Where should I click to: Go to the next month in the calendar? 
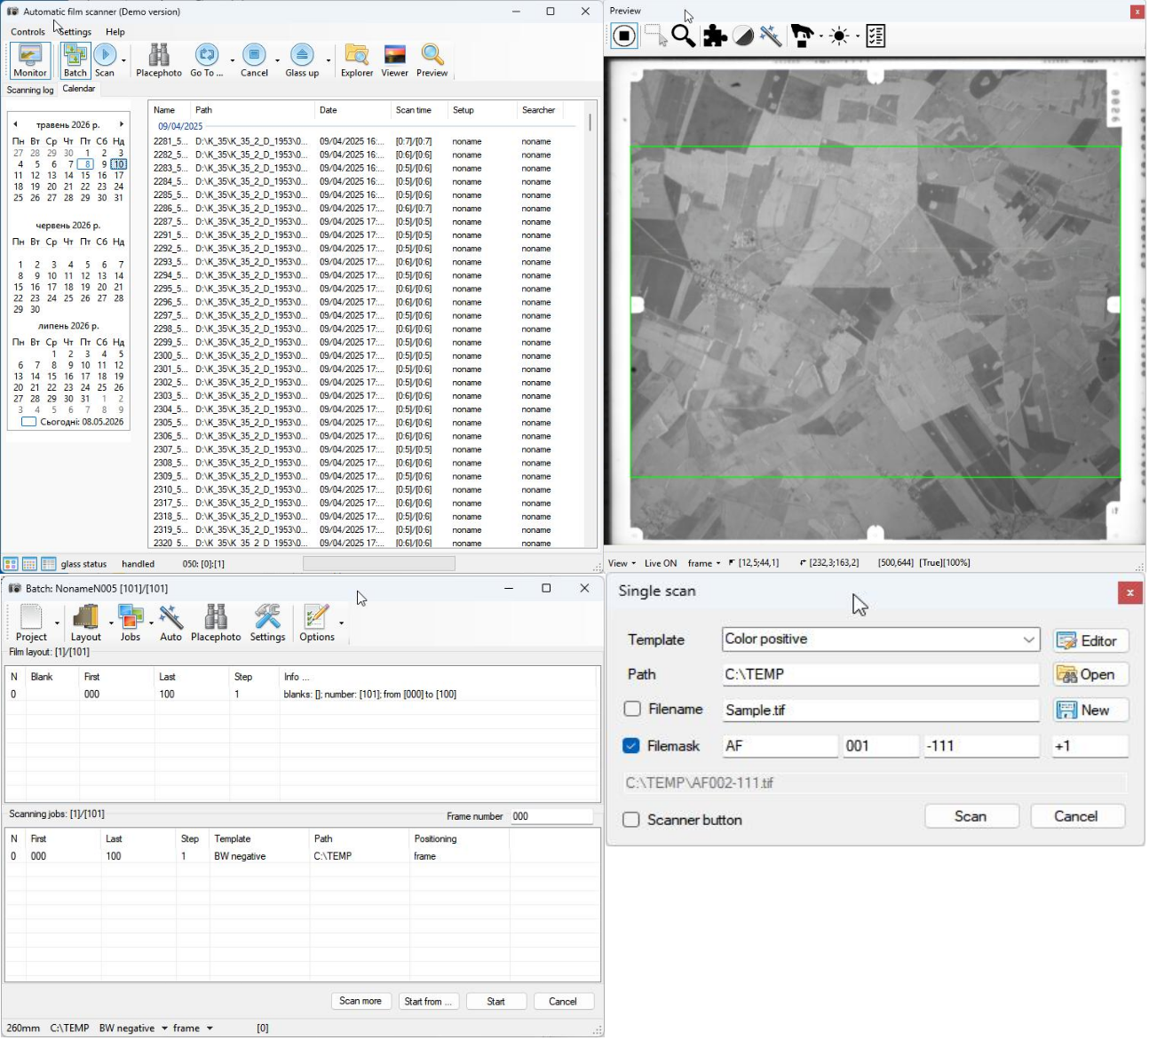(122, 125)
